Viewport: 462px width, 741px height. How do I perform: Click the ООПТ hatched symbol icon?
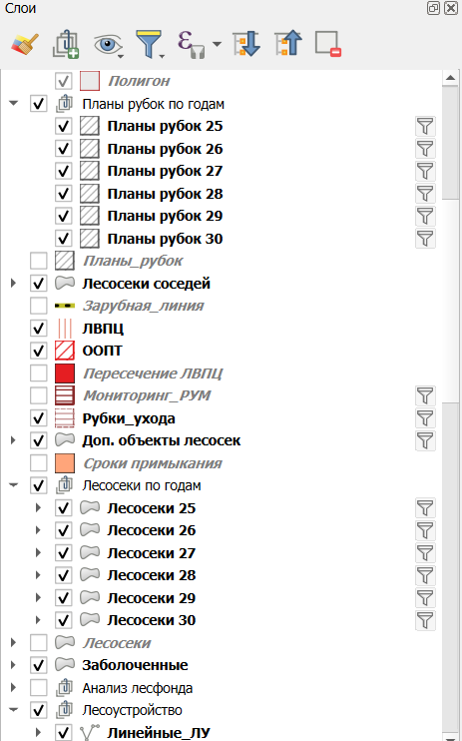65,351
